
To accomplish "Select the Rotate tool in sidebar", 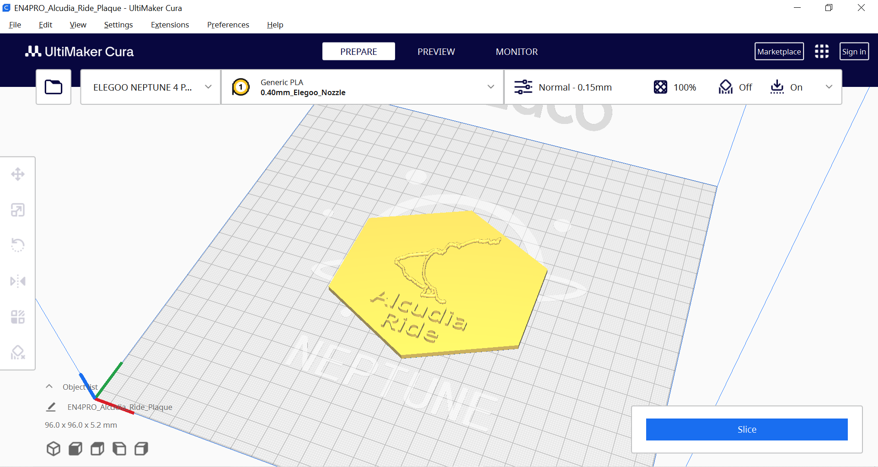I will [18, 245].
